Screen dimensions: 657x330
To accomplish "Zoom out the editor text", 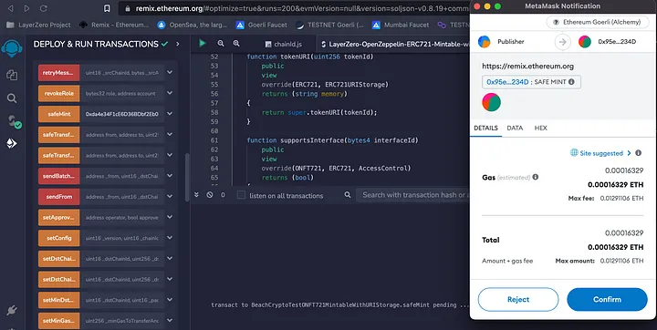I will 221,44.
